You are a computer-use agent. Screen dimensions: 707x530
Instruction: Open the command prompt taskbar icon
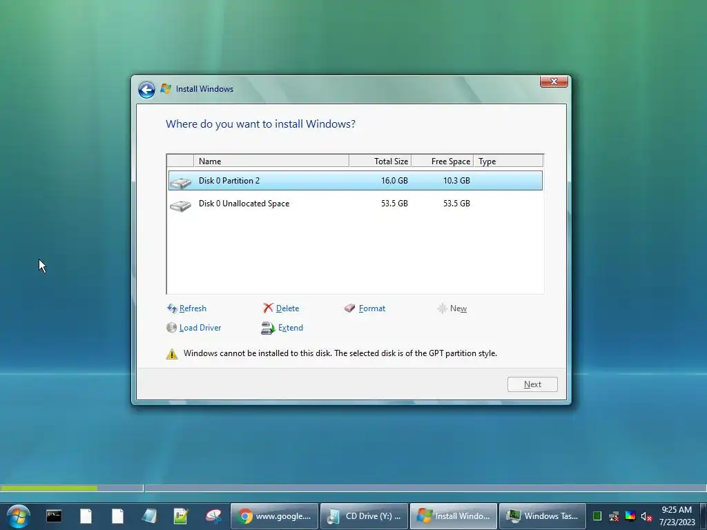pyautogui.click(x=54, y=516)
